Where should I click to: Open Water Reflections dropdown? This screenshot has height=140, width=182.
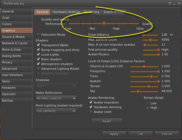(56, 98)
